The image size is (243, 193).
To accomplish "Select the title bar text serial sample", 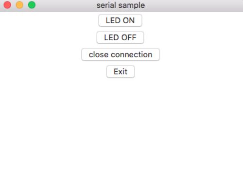I will click(121, 5).
